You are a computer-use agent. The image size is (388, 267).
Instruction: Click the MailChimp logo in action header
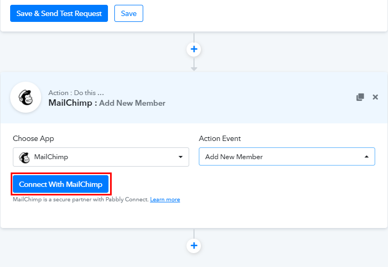click(26, 97)
